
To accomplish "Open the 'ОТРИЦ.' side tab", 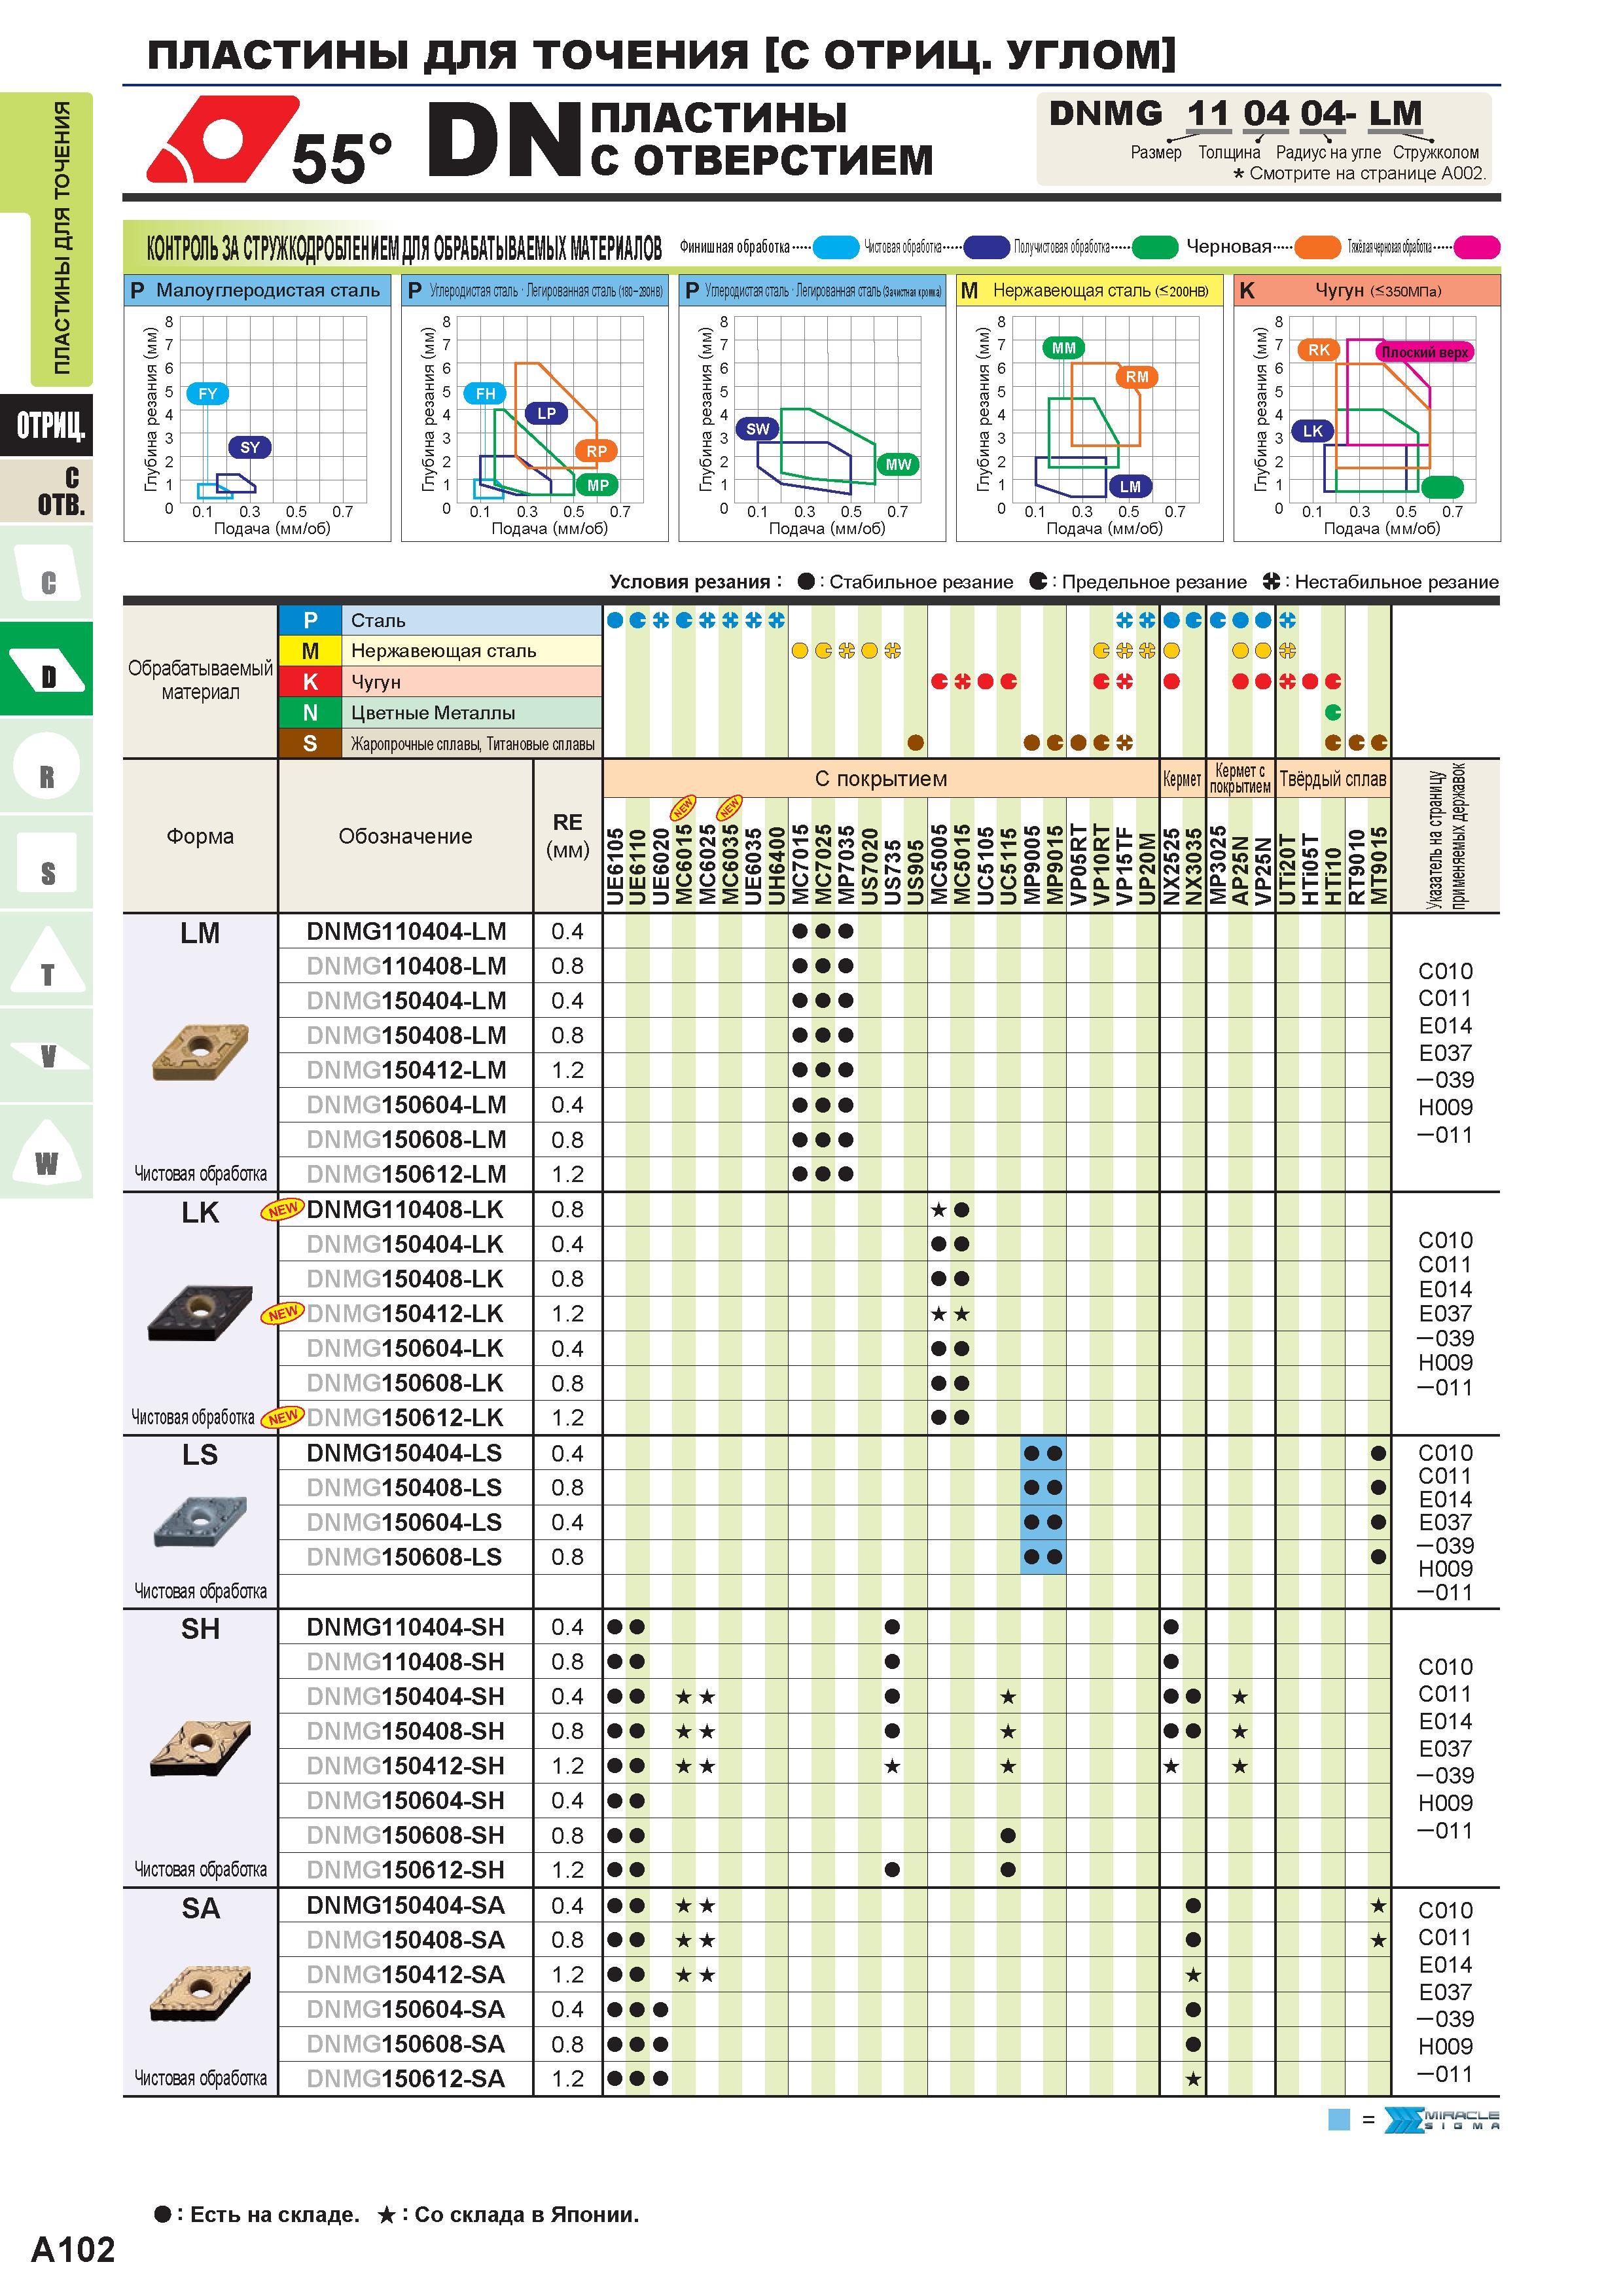I will click(x=47, y=426).
